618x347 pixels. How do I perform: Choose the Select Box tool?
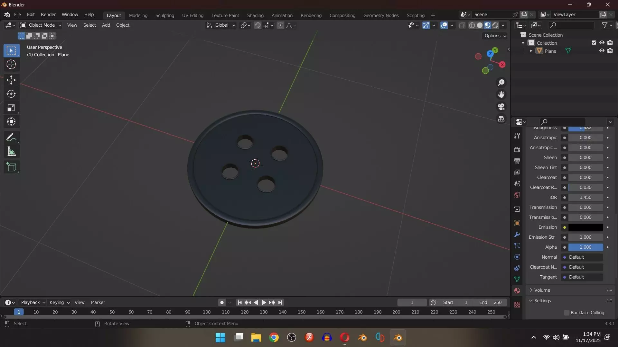click(11, 50)
